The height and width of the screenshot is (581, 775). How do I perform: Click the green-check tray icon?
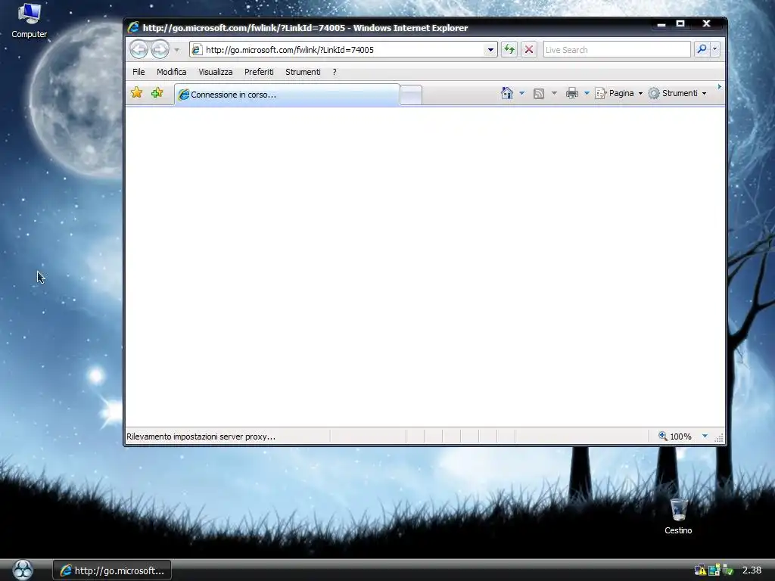tap(727, 570)
